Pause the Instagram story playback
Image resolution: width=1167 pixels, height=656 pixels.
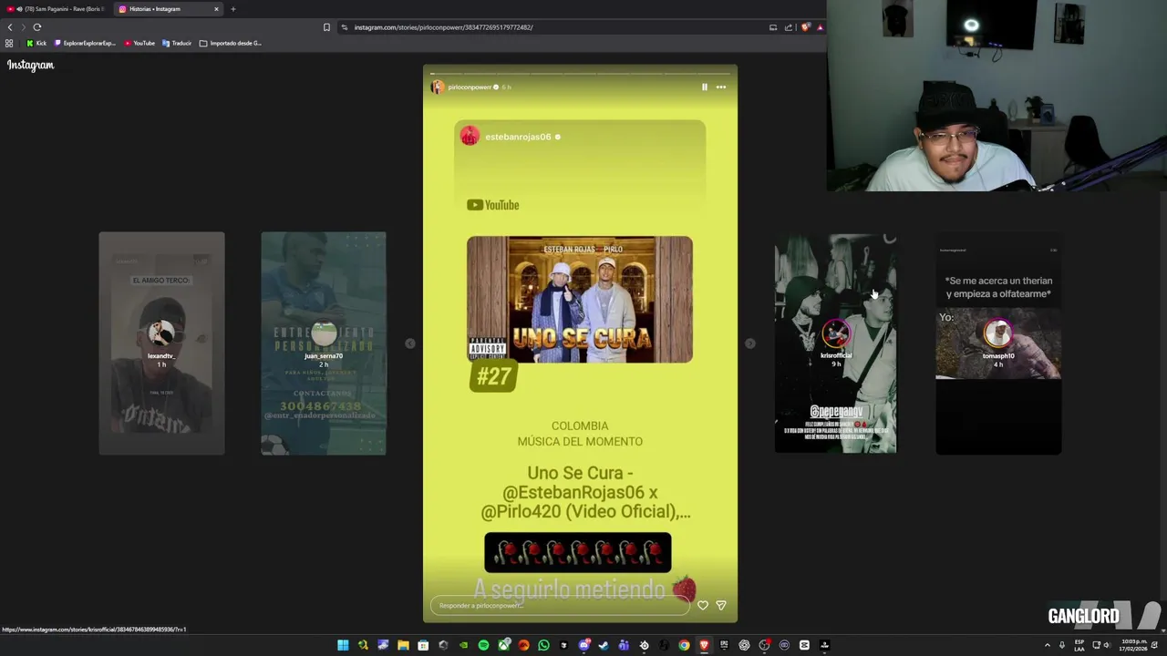point(704,87)
